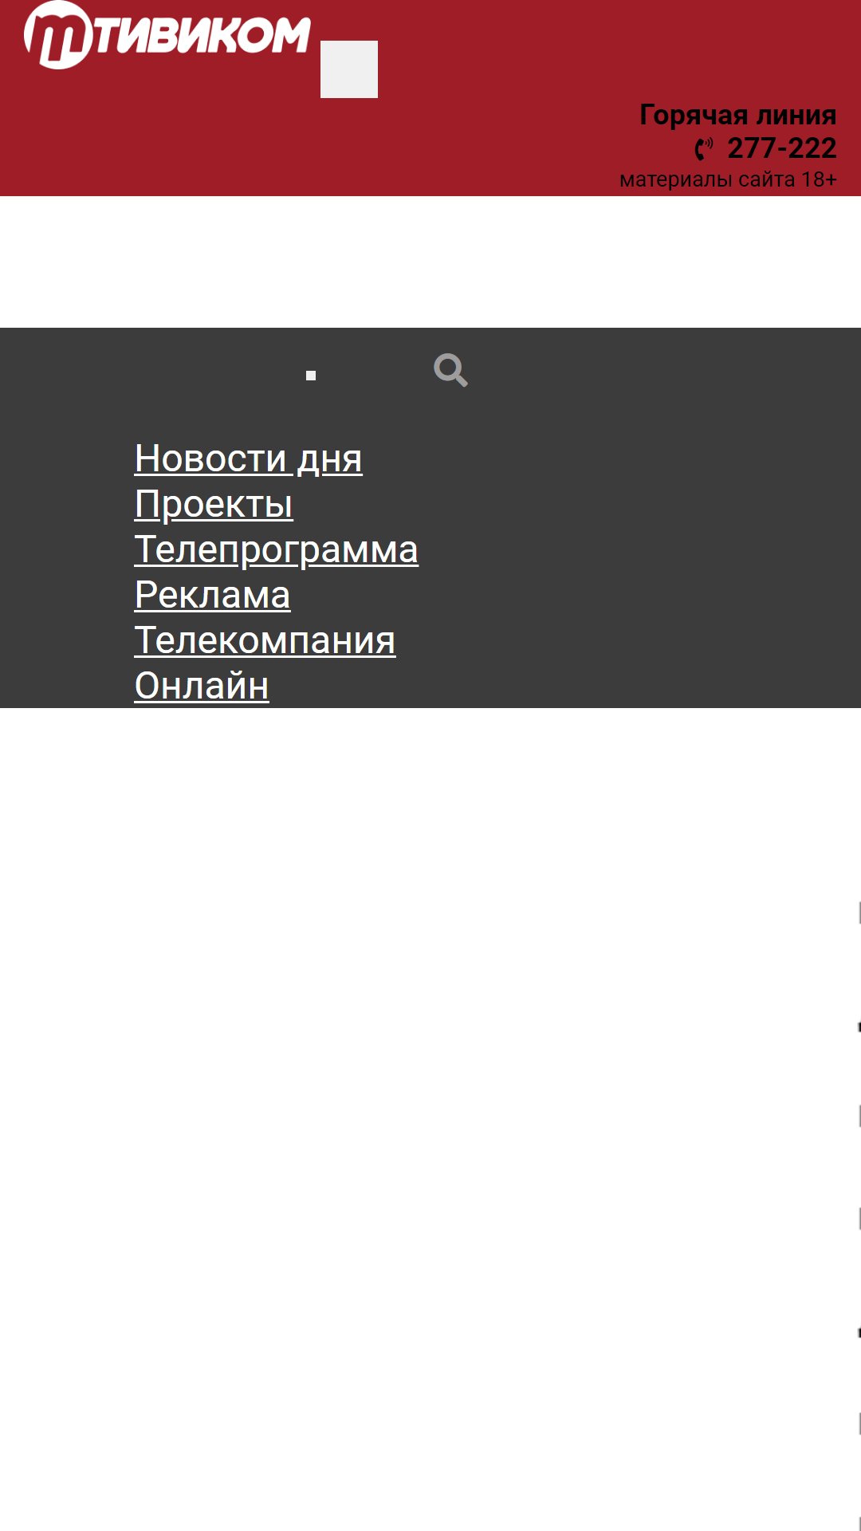
Task: Go to the Проекты page
Action: 214,504
